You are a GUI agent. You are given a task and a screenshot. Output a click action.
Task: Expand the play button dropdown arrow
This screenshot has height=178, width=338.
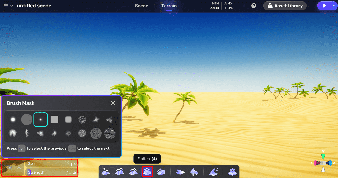click(x=334, y=6)
